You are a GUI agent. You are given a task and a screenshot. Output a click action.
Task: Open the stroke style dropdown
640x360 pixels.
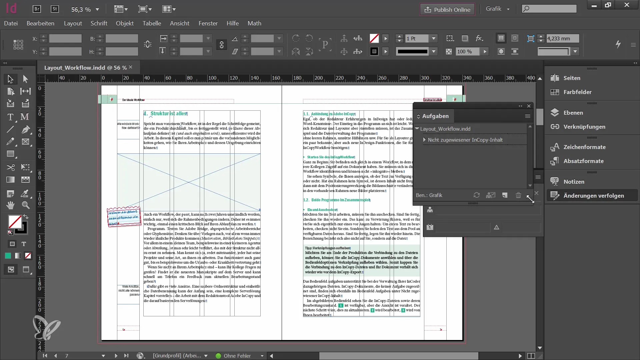pos(434,51)
